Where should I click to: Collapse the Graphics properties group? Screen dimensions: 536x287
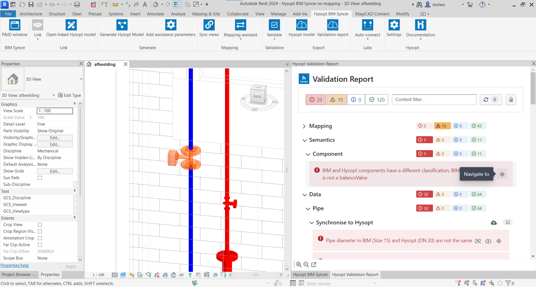point(74,104)
